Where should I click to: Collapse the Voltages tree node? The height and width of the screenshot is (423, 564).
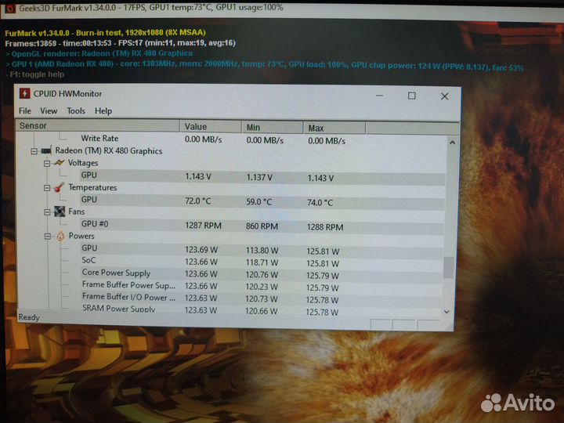[47, 164]
